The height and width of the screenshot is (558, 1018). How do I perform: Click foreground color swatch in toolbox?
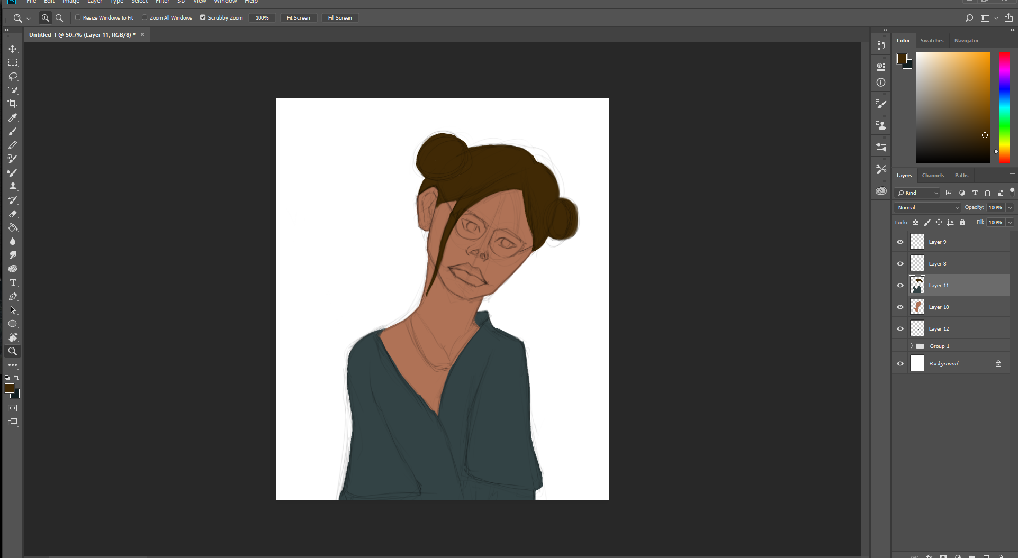click(x=9, y=388)
